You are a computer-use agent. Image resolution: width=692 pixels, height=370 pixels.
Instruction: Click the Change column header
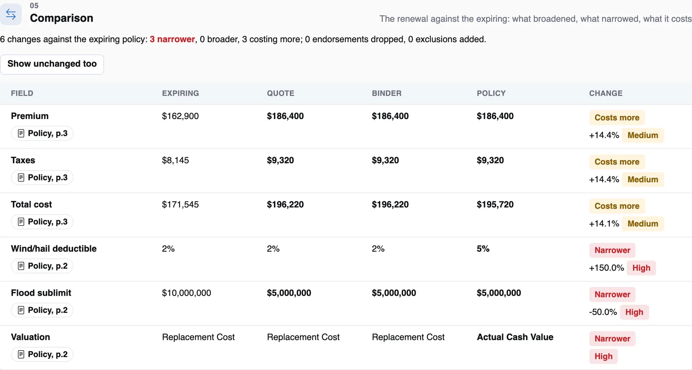pos(605,93)
